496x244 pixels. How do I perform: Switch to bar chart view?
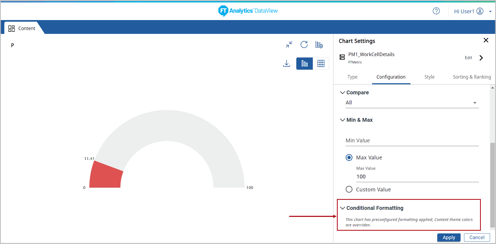pos(304,64)
